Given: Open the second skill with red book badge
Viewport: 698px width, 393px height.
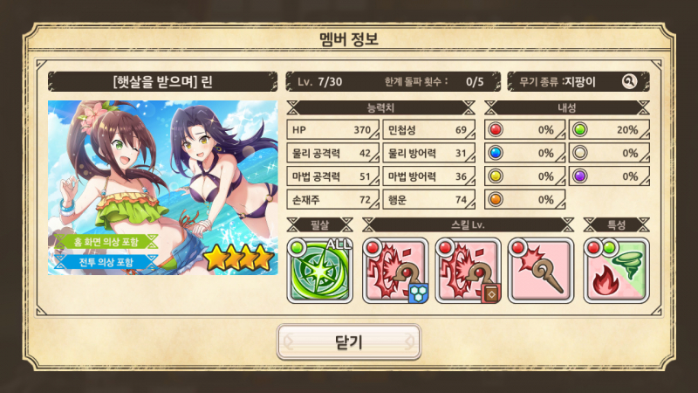Looking at the screenshot, I should pyautogui.click(x=469, y=271).
